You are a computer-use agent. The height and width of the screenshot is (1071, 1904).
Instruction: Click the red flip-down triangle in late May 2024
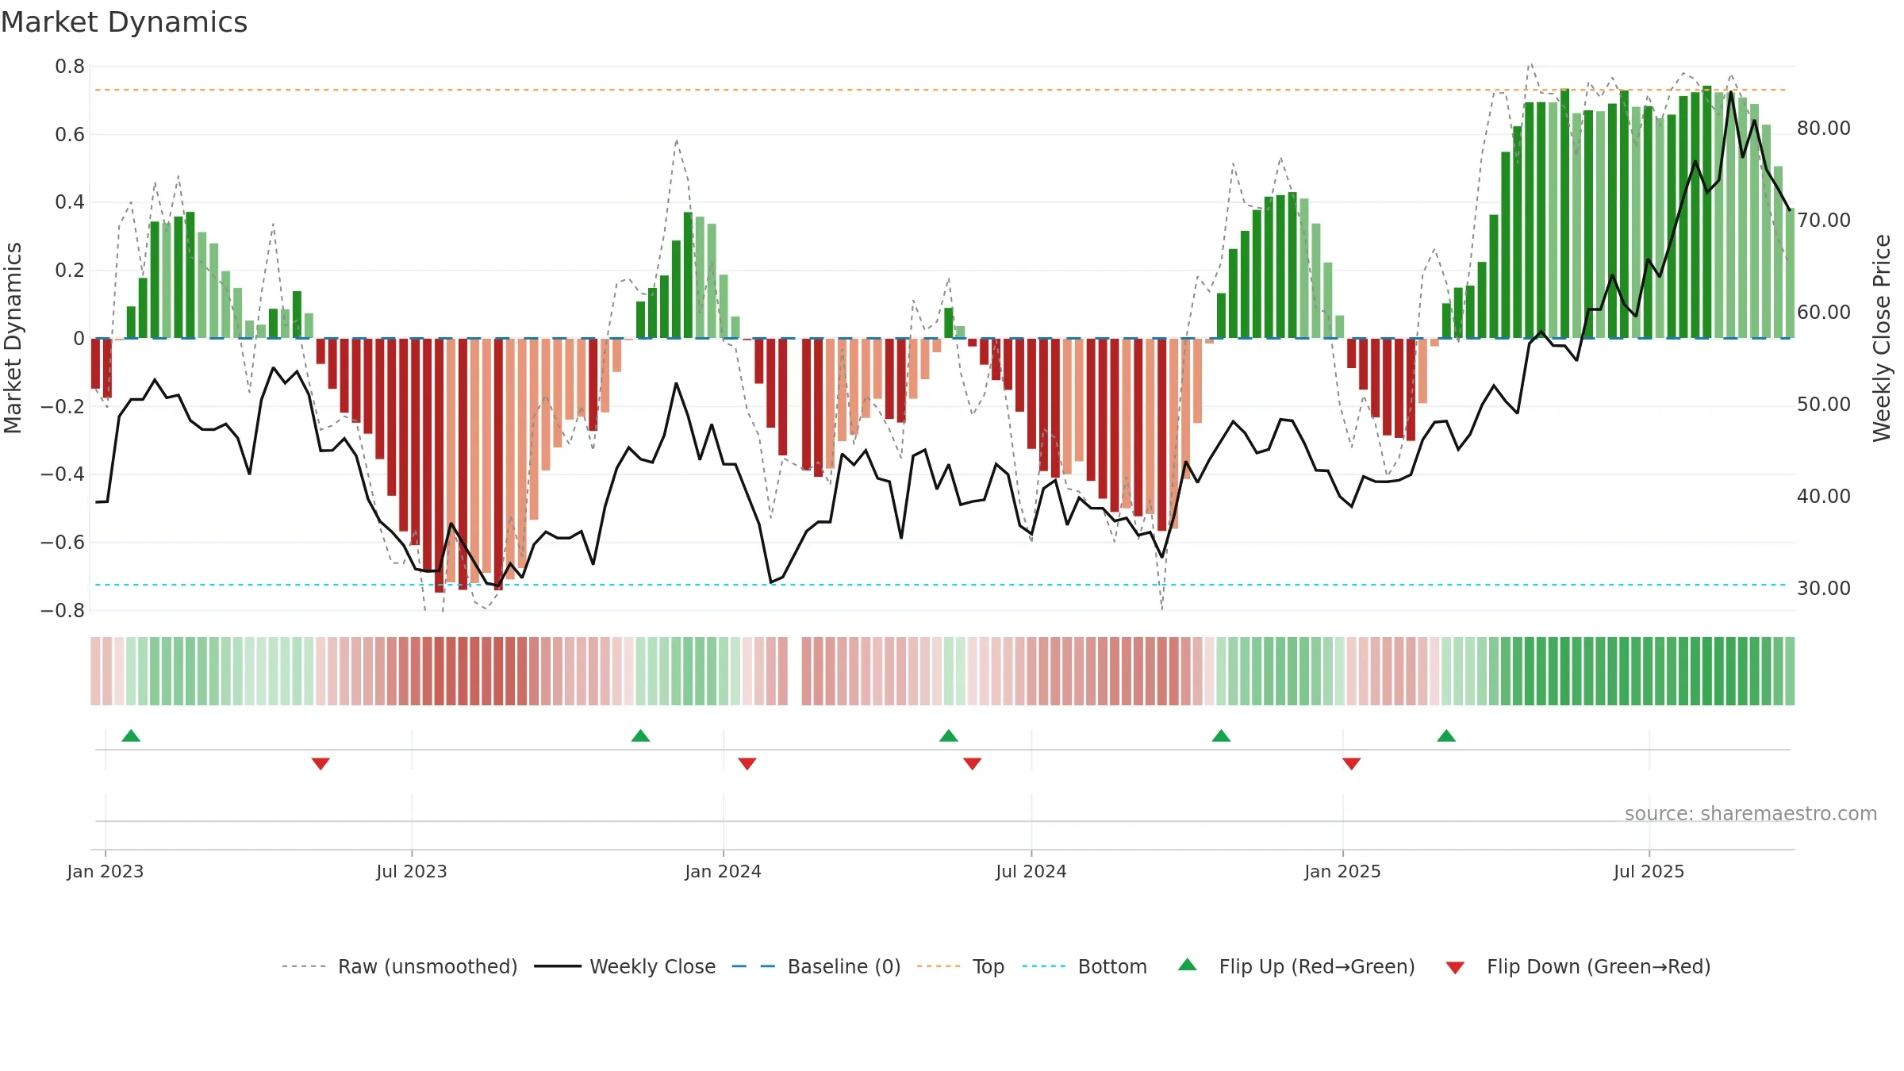click(973, 764)
